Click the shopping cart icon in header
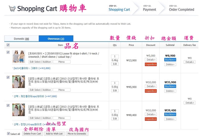The image size is (199, 139). [x=12, y=9]
